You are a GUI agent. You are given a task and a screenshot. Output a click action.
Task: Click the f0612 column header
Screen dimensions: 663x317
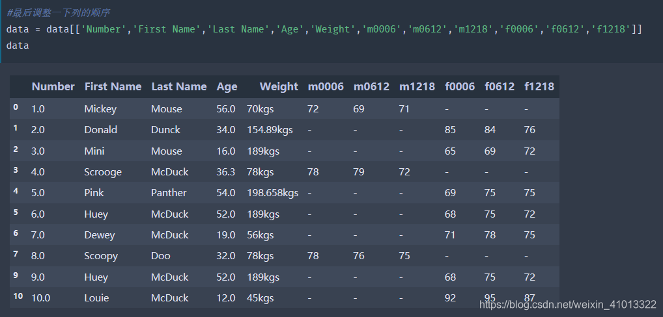500,86
